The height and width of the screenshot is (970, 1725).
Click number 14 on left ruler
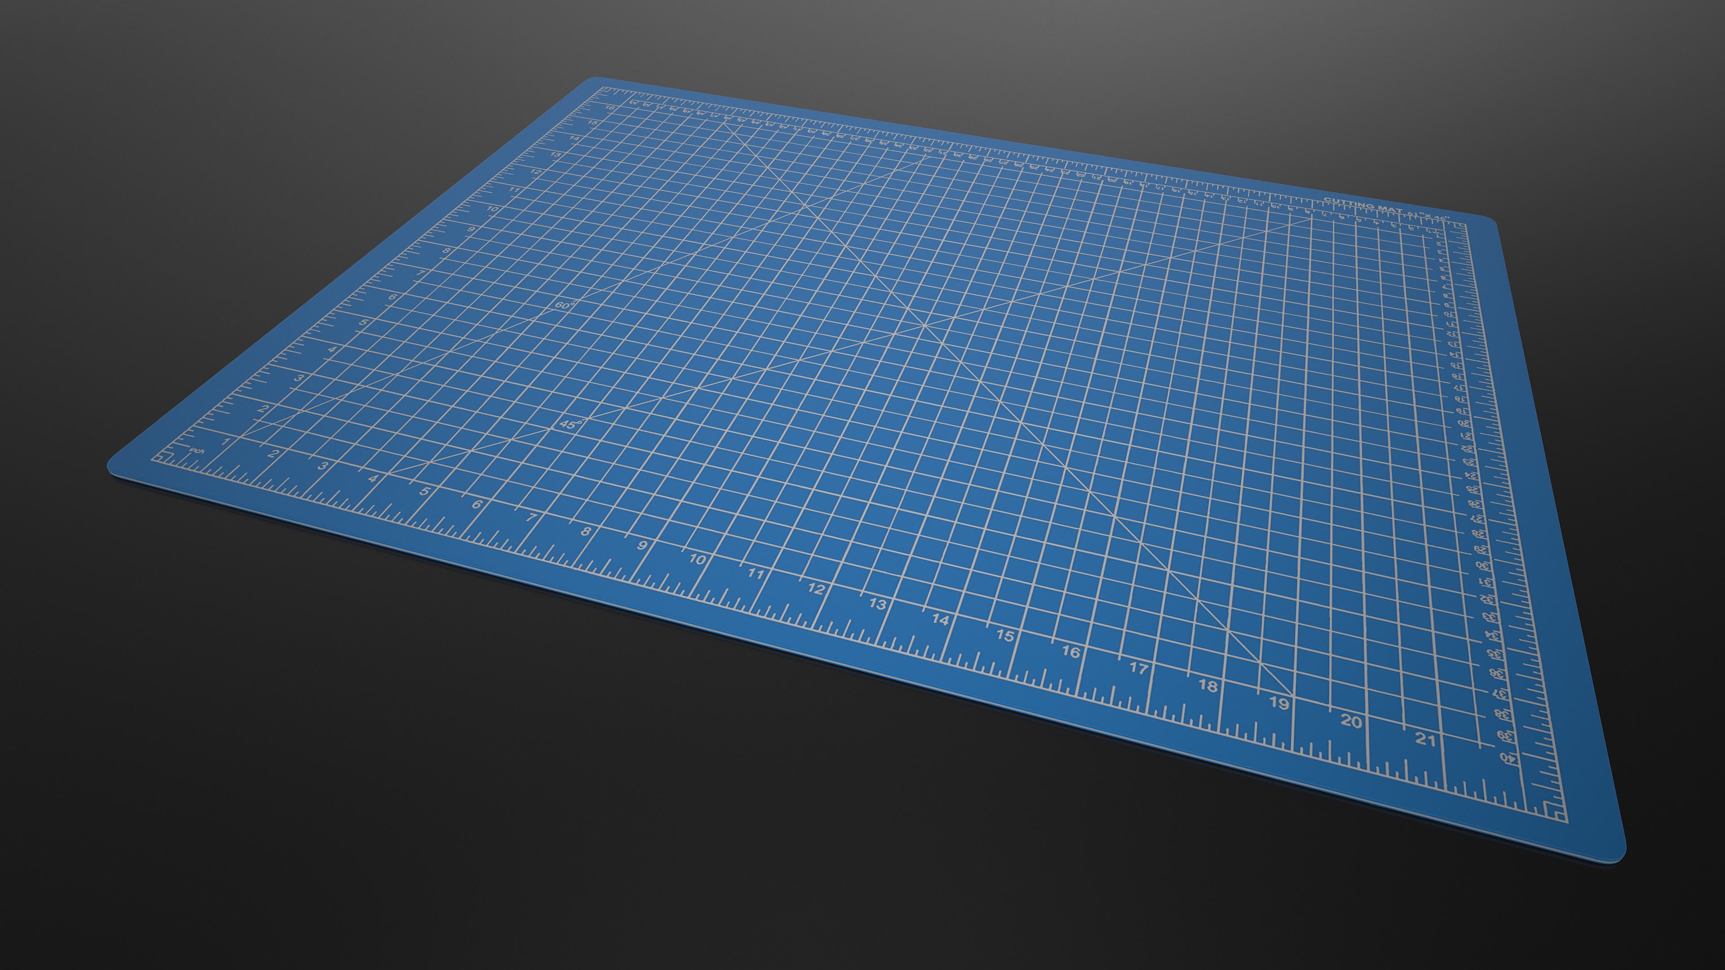pos(575,139)
